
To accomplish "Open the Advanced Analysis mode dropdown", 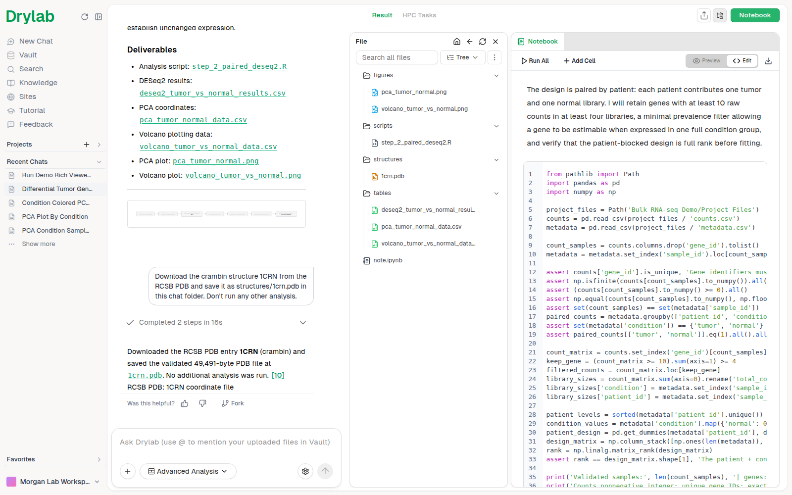I will (188, 471).
